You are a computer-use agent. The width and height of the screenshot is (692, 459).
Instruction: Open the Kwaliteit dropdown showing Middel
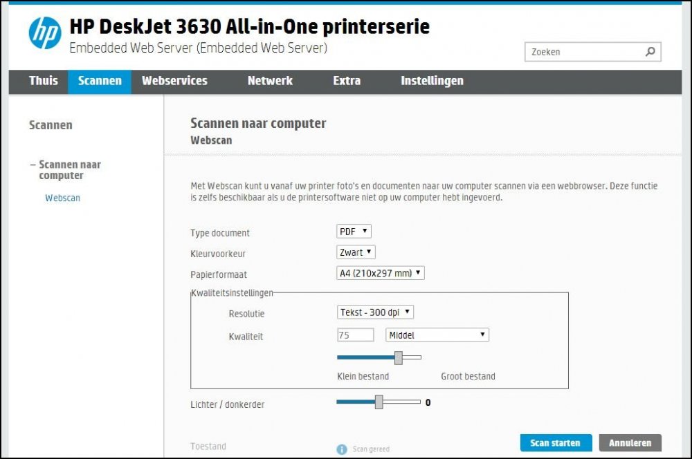(x=437, y=334)
